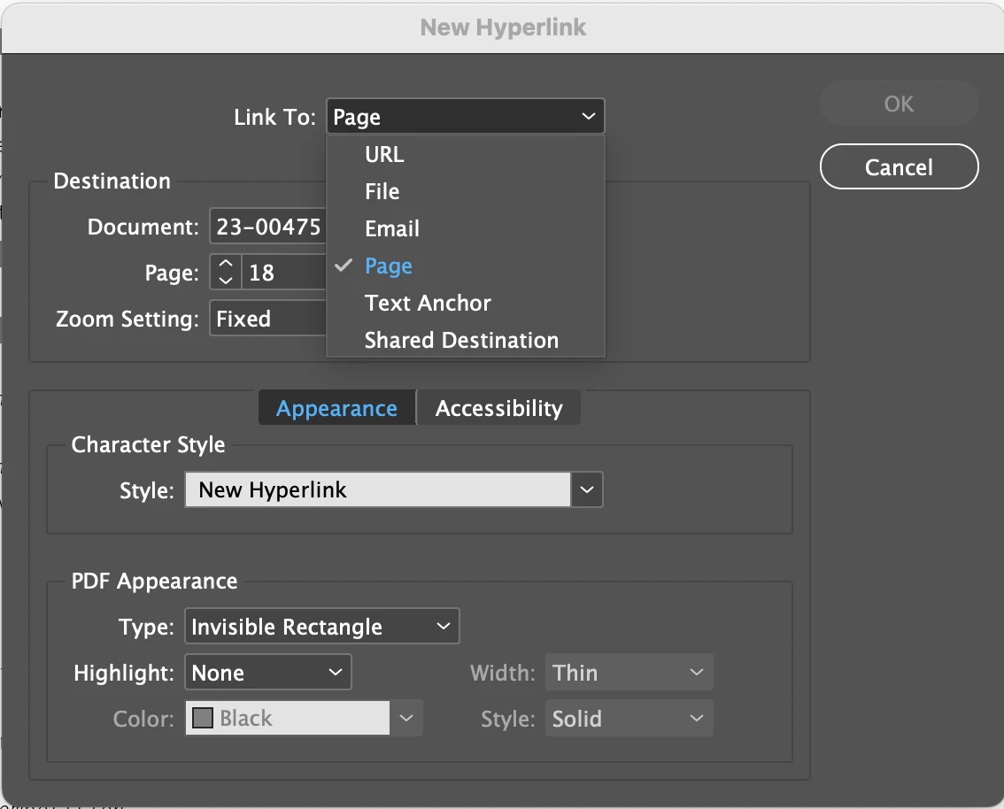Click the Black color swatch
Screen dimensions: 1004x809
click(203, 718)
